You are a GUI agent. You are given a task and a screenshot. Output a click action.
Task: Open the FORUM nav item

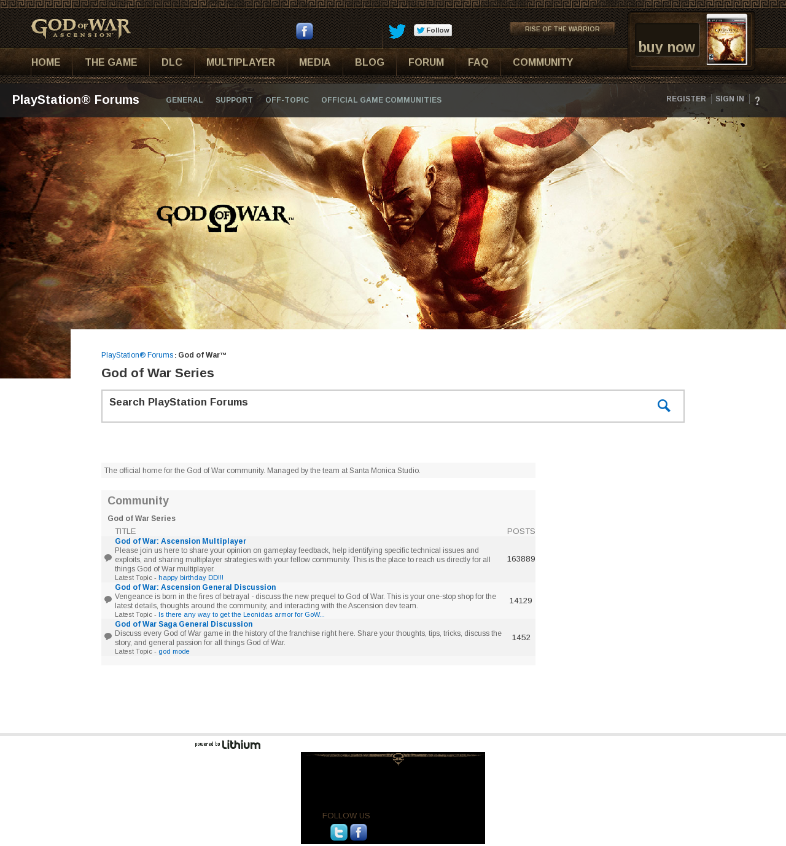pos(426,63)
